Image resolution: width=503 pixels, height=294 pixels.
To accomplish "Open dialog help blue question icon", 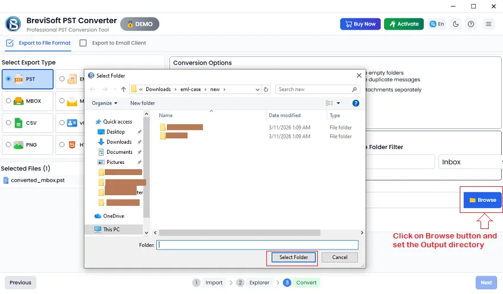I will [x=356, y=104].
